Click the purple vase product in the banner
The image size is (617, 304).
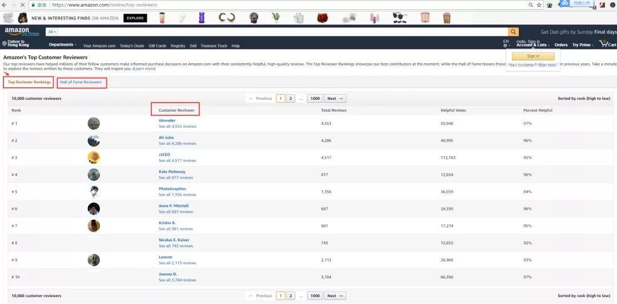pyautogui.click(x=202, y=18)
